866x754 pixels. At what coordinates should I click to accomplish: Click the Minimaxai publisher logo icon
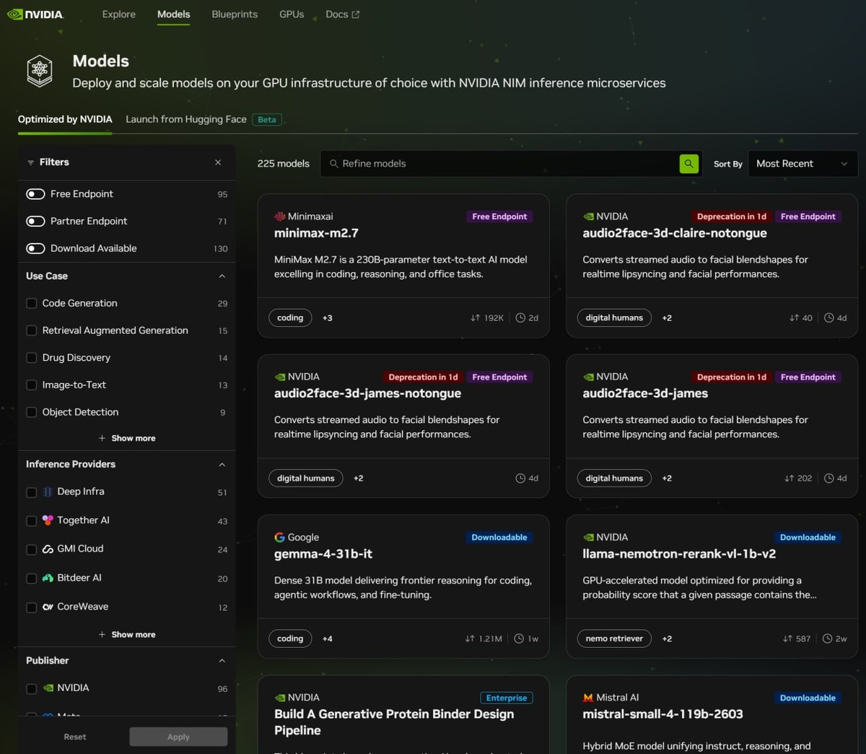(x=279, y=216)
